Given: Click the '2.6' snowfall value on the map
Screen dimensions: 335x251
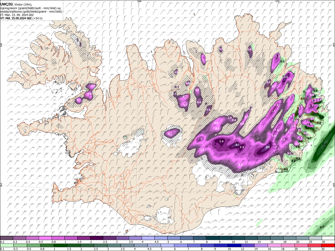Looking at the screenshot, I should pyautogui.click(x=310, y=124).
